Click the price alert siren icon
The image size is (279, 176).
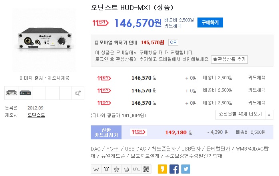click(106, 169)
